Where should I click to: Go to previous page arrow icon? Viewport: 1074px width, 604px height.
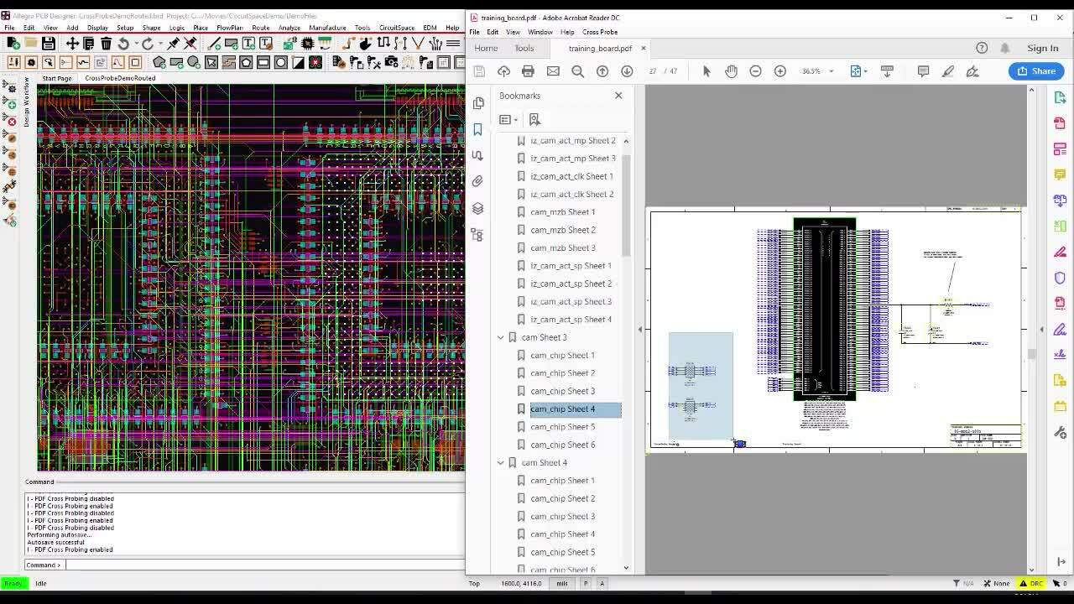pos(602,71)
